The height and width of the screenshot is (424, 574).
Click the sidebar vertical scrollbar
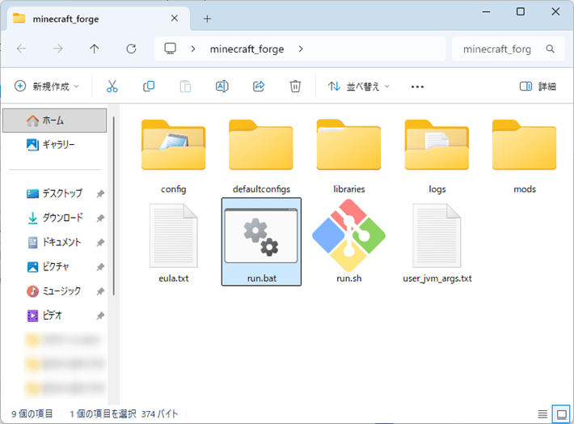click(114, 206)
